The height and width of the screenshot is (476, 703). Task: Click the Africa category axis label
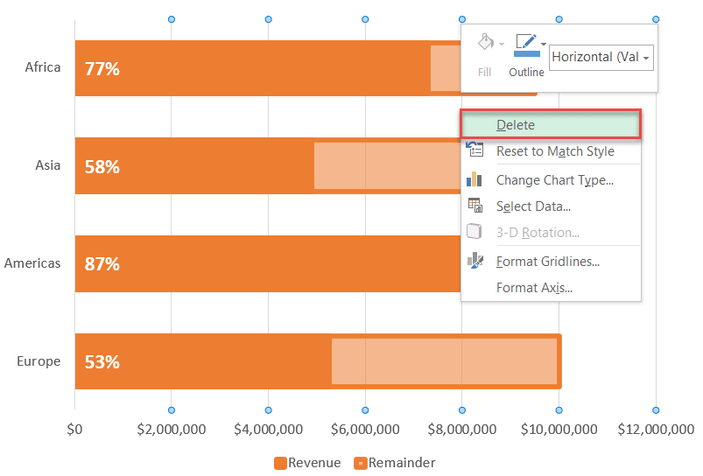point(43,67)
